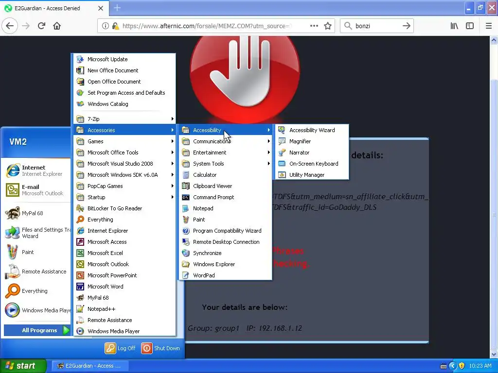Open E-mail Microsoft Outlook pinned item
Screen dimensions: 498x373
tap(36, 190)
